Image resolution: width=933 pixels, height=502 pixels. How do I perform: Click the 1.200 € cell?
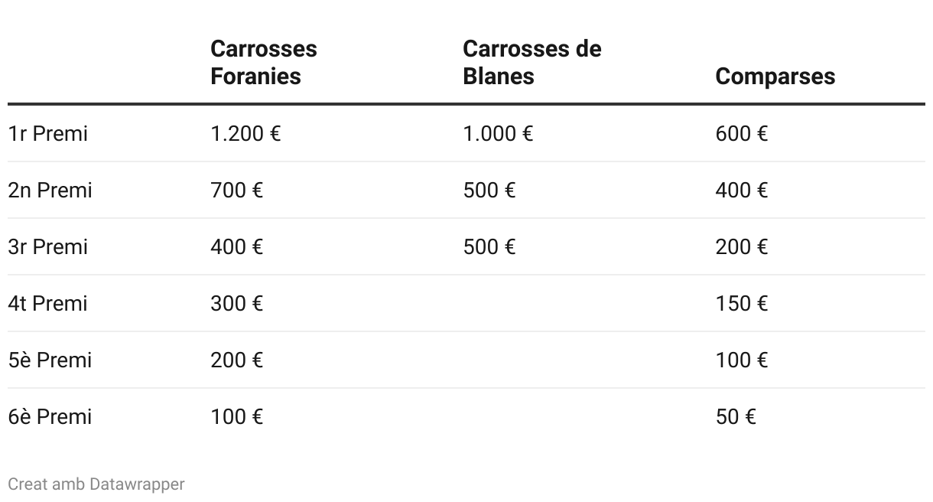[245, 134]
